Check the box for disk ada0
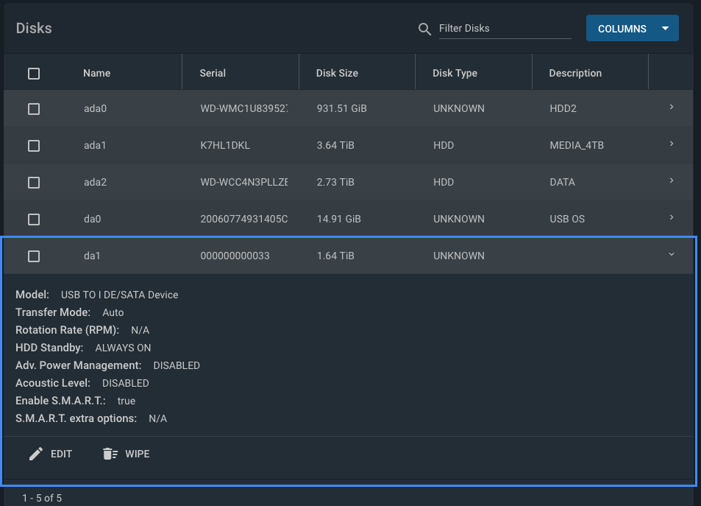This screenshot has width=701, height=506. tap(34, 109)
